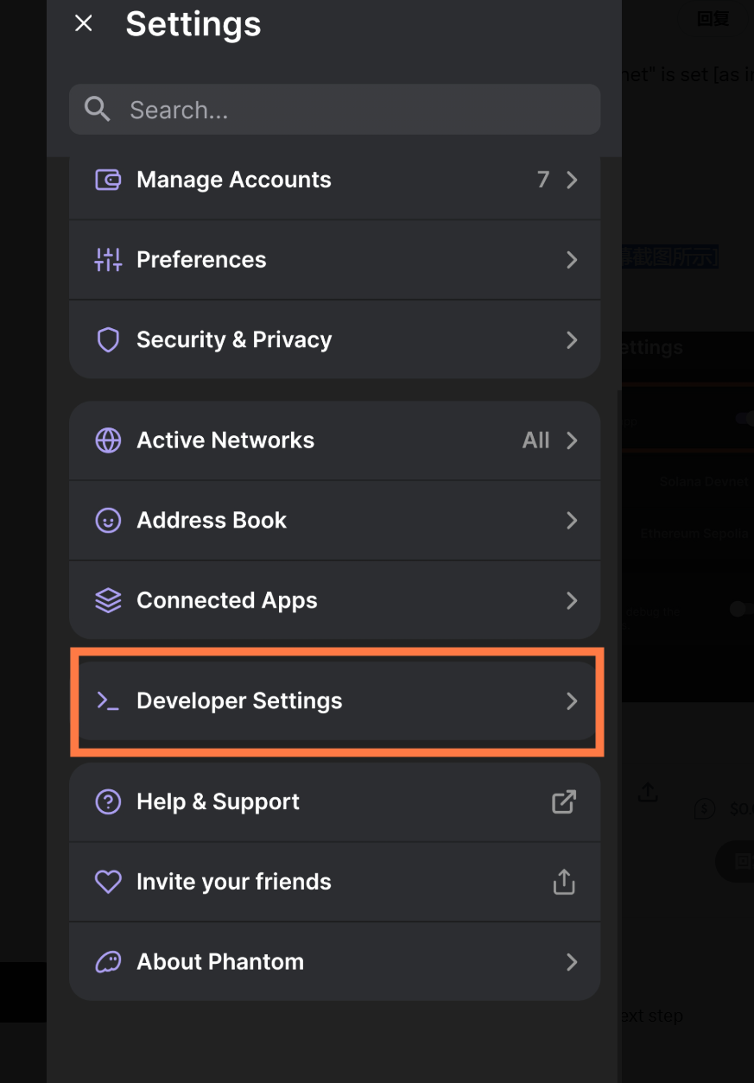Expand Developer Settings with its arrow
The height and width of the screenshot is (1083, 754).
coord(572,701)
